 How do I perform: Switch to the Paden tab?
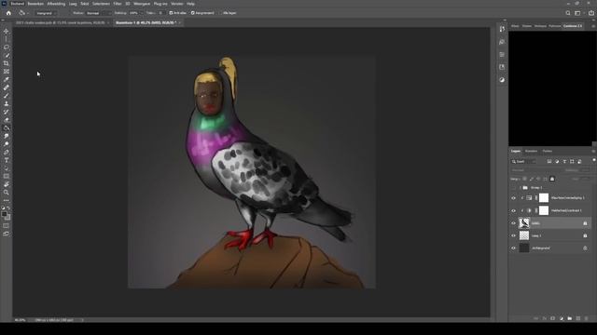coord(548,151)
